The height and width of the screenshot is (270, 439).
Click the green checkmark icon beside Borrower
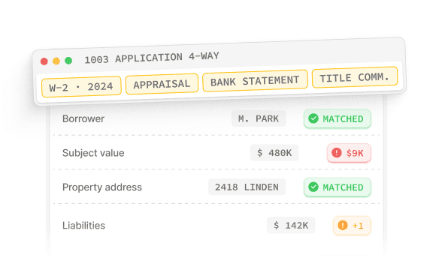[313, 118]
